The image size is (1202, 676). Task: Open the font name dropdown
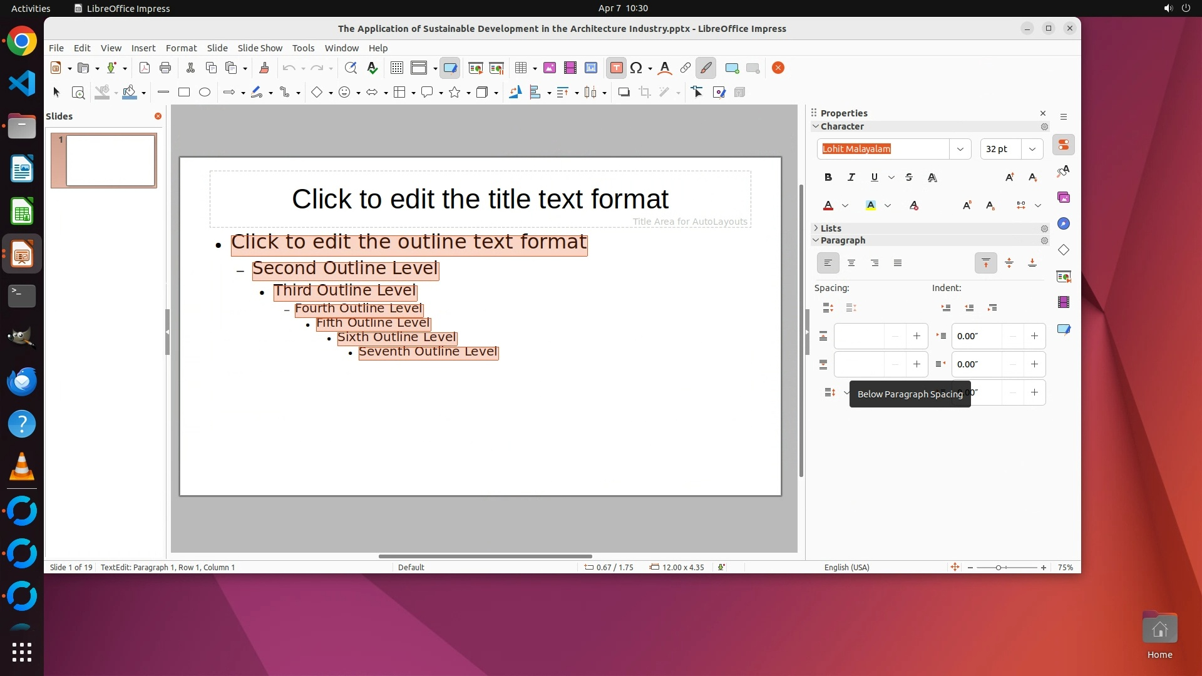960,149
